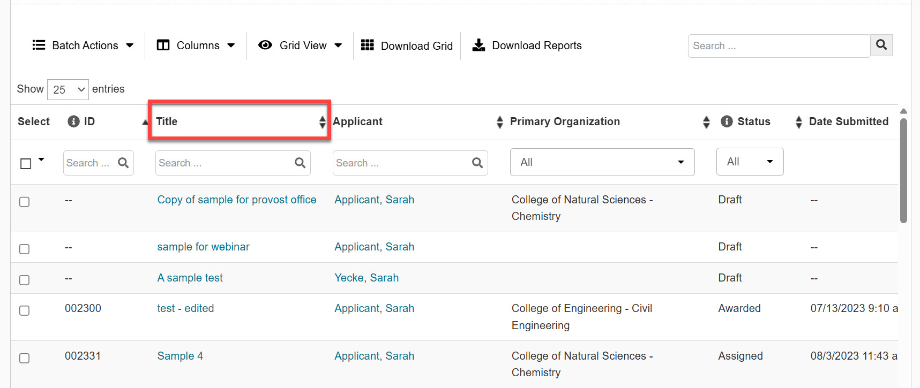Click the info icon next to ID
920x388 pixels.
click(x=73, y=121)
